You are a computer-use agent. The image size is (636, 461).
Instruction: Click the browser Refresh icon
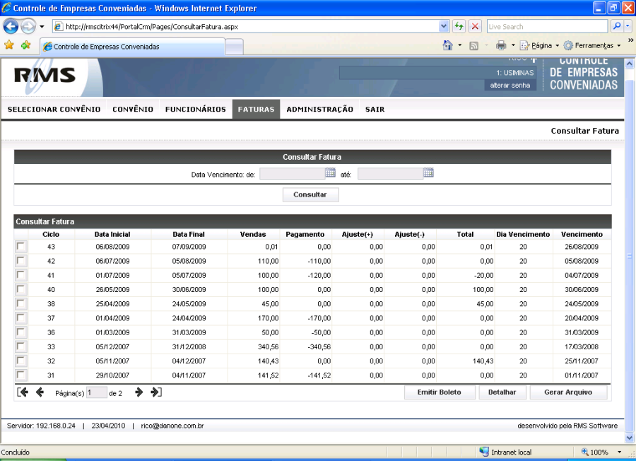pyautogui.click(x=459, y=26)
